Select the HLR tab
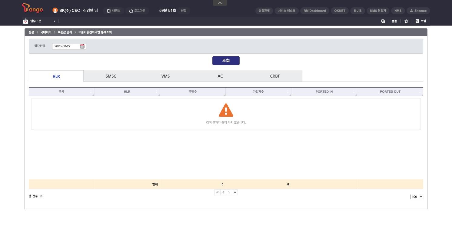The width and height of the screenshot is (452, 246). tap(56, 76)
